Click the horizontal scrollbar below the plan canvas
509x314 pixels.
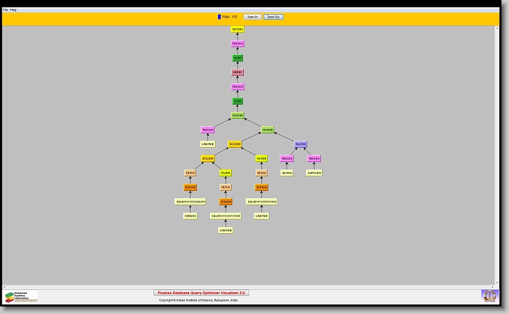[x=251, y=287]
